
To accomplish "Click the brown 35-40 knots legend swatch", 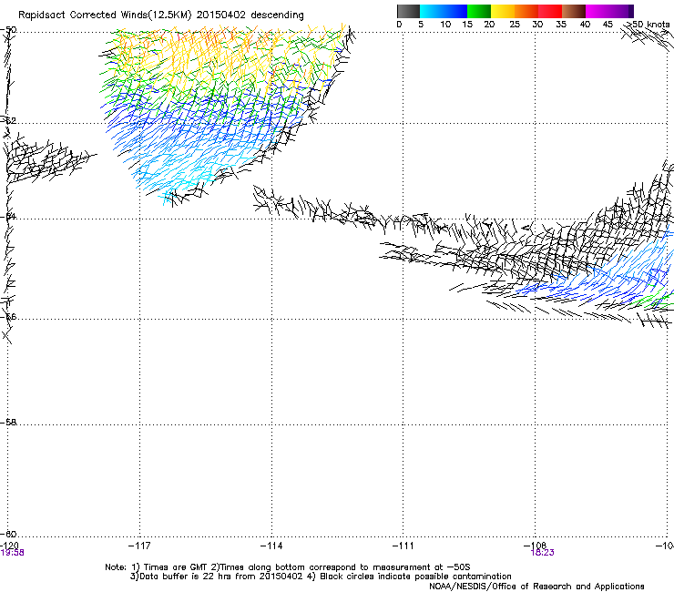I will (574, 11).
